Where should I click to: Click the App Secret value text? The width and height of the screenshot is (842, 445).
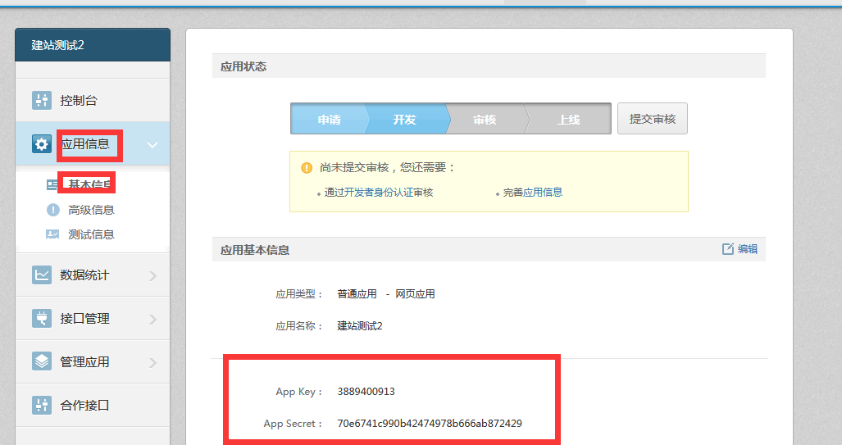[x=430, y=424]
